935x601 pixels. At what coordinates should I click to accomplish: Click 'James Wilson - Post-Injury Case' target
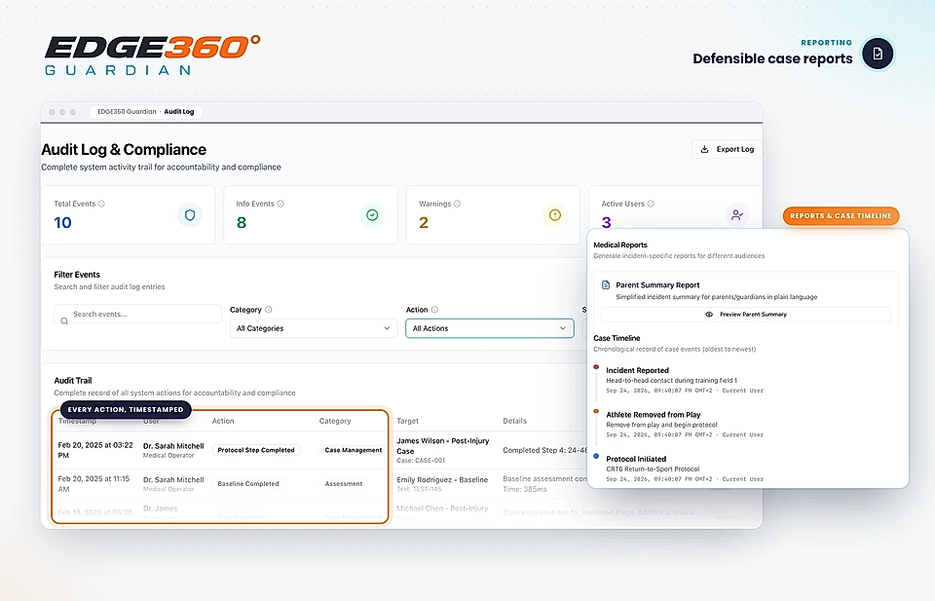pos(443,446)
